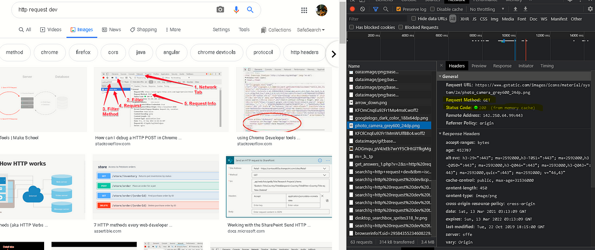The image size is (595, 250).
Task: Switch Google results to Shopping tab
Action: coord(143,30)
